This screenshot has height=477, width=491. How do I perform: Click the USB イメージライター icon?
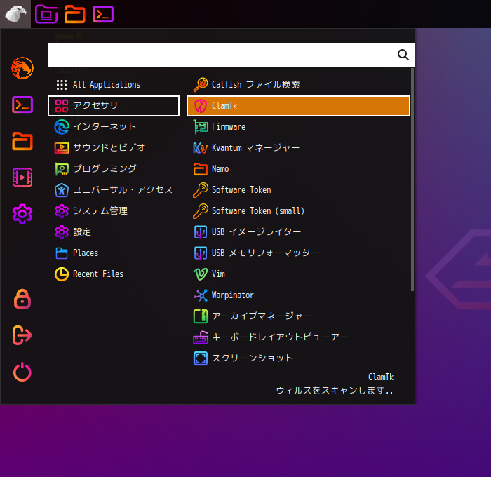[x=201, y=232]
